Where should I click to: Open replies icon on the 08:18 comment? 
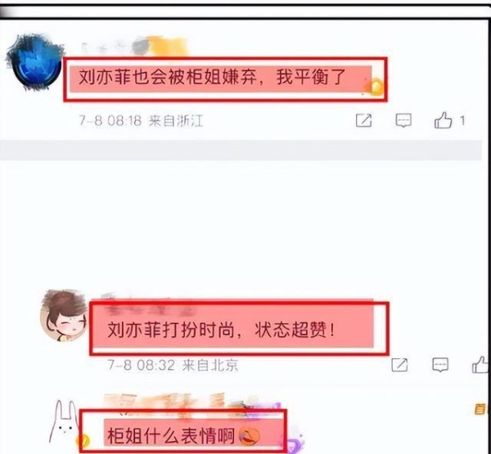[x=403, y=120]
